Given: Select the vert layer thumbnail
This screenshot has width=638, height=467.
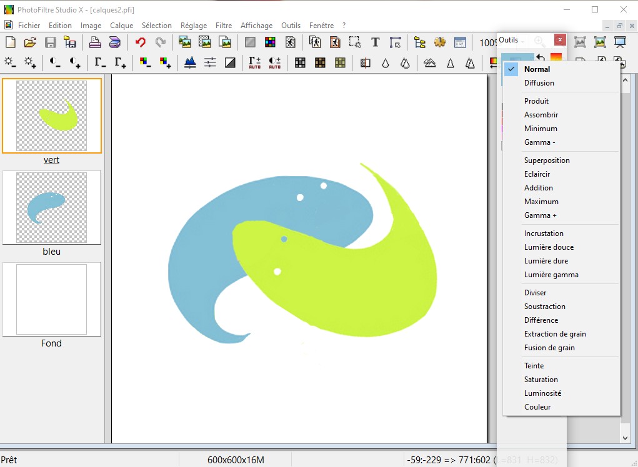Looking at the screenshot, I should click(52, 116).
